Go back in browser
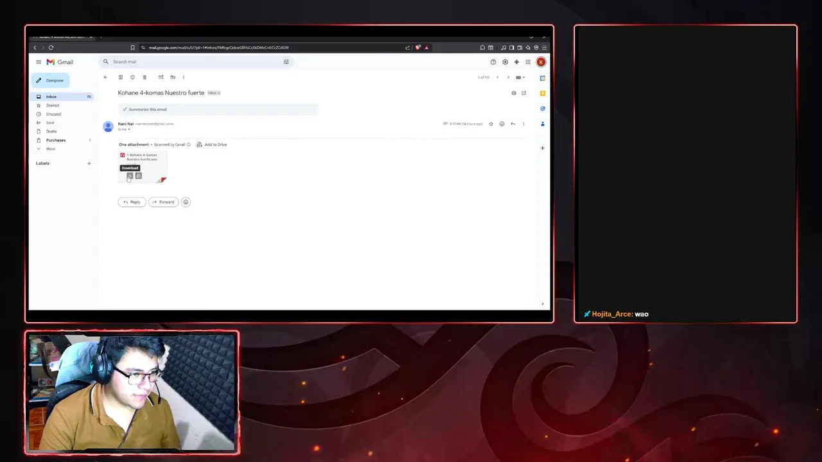The height and width of the screenshot is (462, 822). point(35,47)
